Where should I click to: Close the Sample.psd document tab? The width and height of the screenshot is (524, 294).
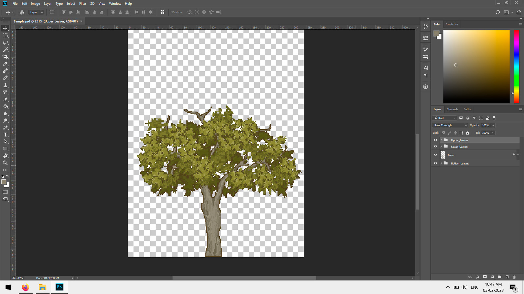81,21
